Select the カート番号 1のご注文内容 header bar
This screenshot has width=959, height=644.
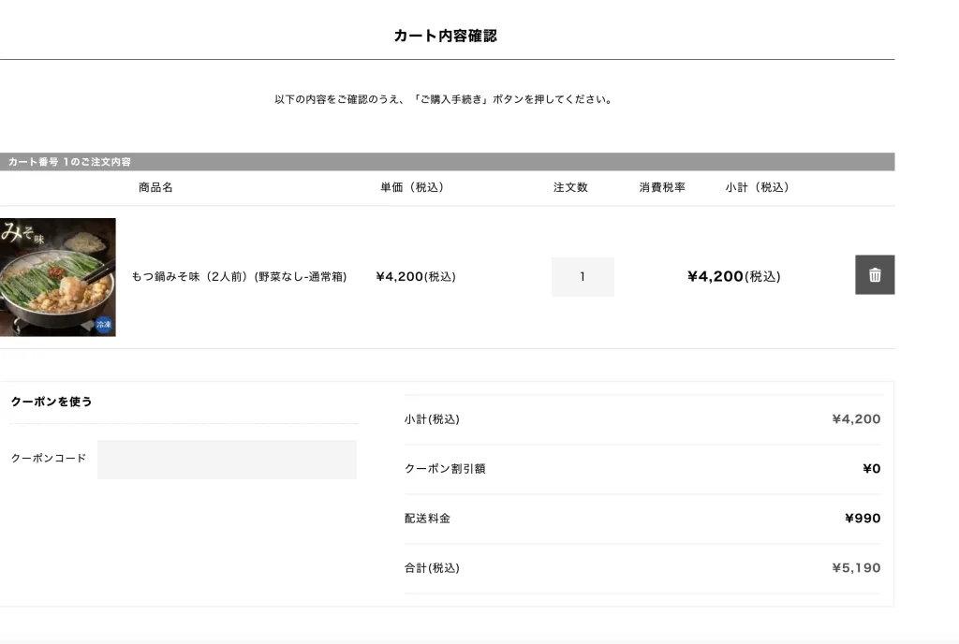pos(69,161)
